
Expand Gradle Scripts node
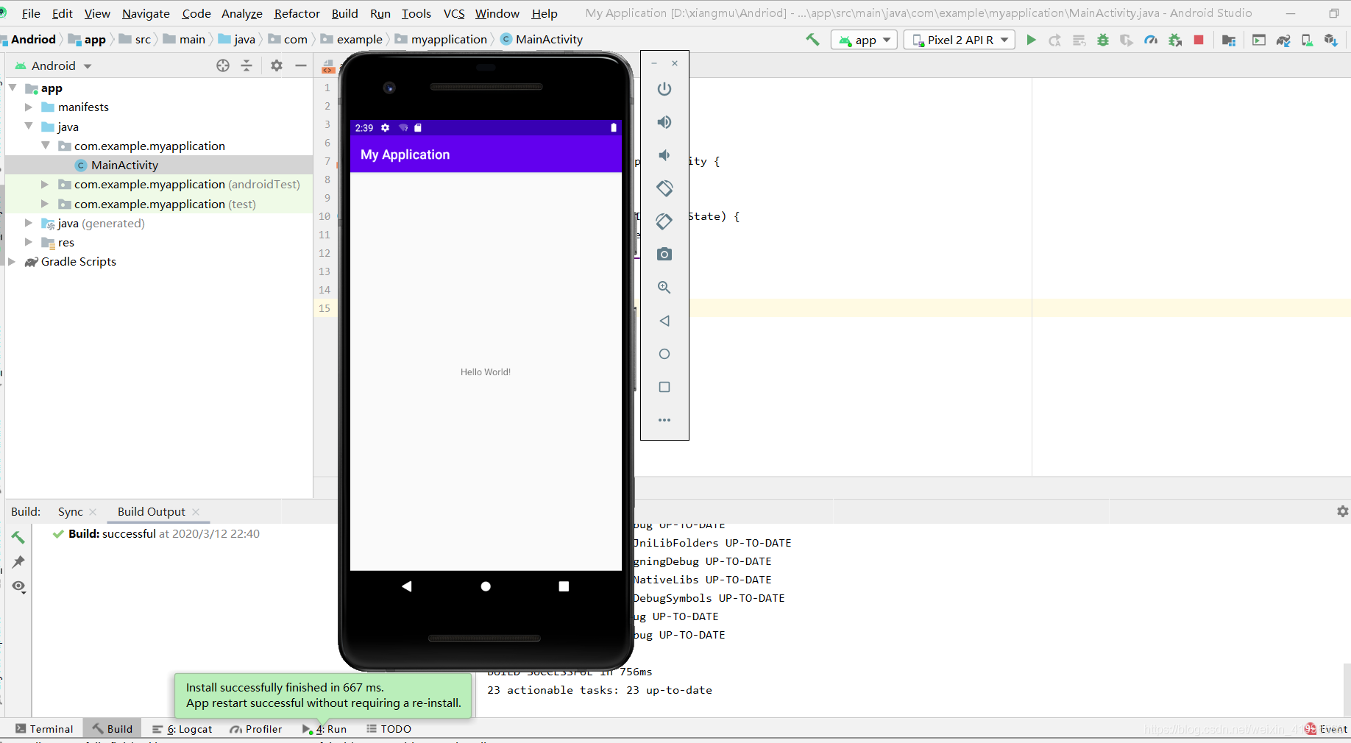[x=12, y=261]
